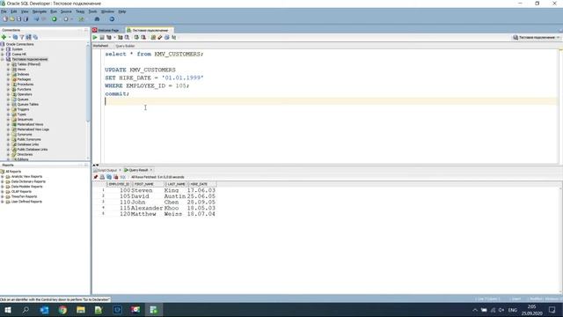Expand the User Defined Reports node

3,202
